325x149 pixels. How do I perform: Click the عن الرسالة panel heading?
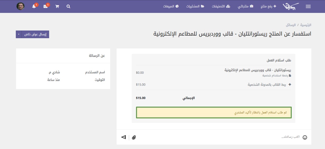pyautogui.click(x=97, y=56)
